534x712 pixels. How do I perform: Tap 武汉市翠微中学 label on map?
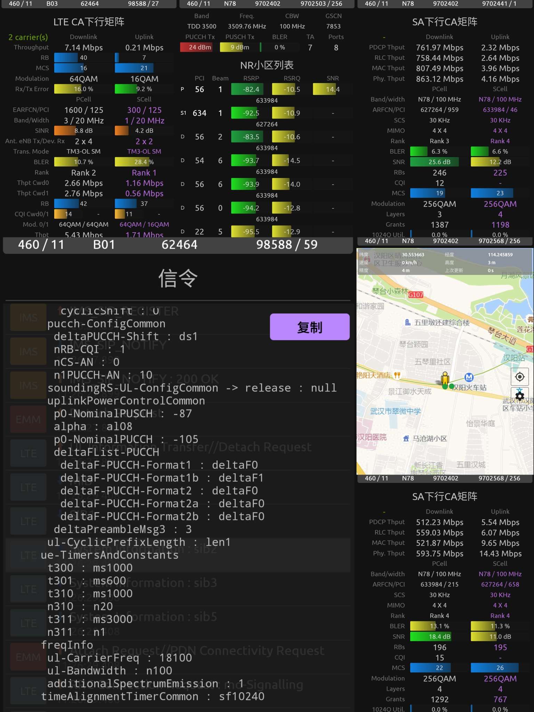click(x=395, y=411)
